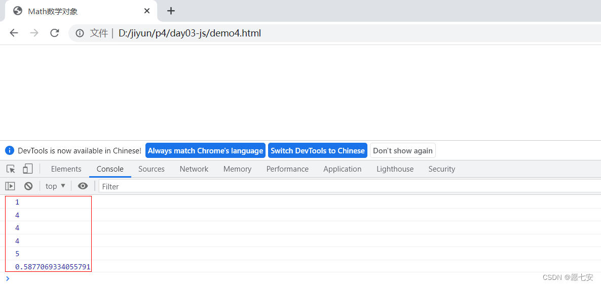The image size is (601, 286).
Task: Toggle the device toolbar icon
Action: click(27, 169)
